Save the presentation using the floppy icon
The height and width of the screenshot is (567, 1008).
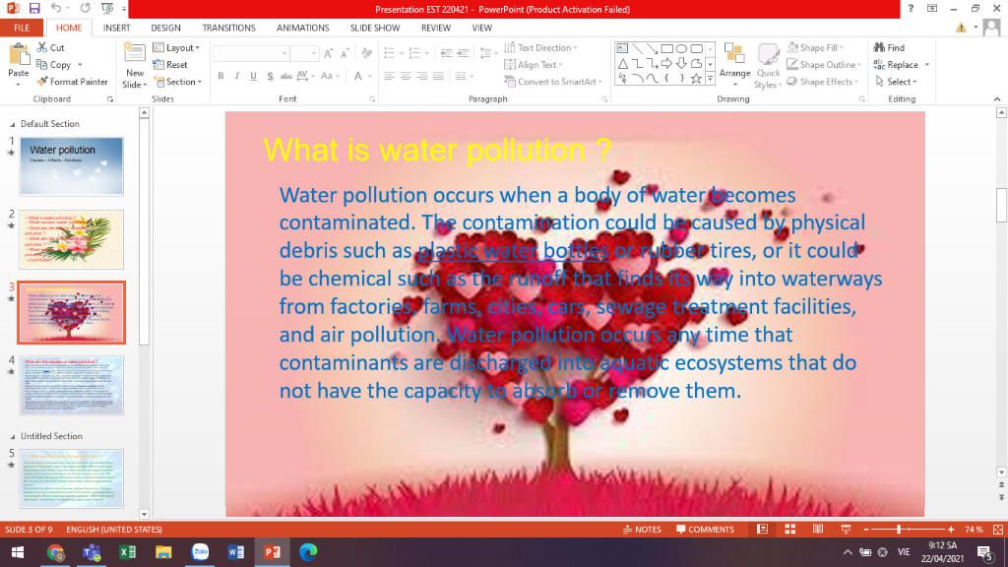coord(32,9)
